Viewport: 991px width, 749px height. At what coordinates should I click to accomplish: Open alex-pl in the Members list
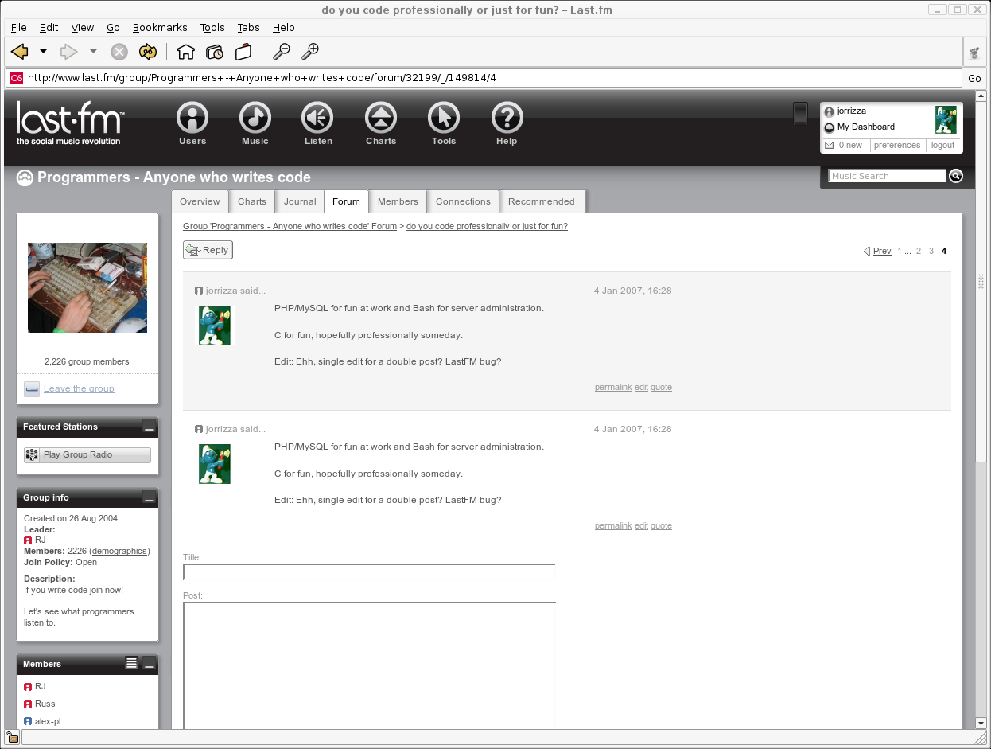point(48,721)
